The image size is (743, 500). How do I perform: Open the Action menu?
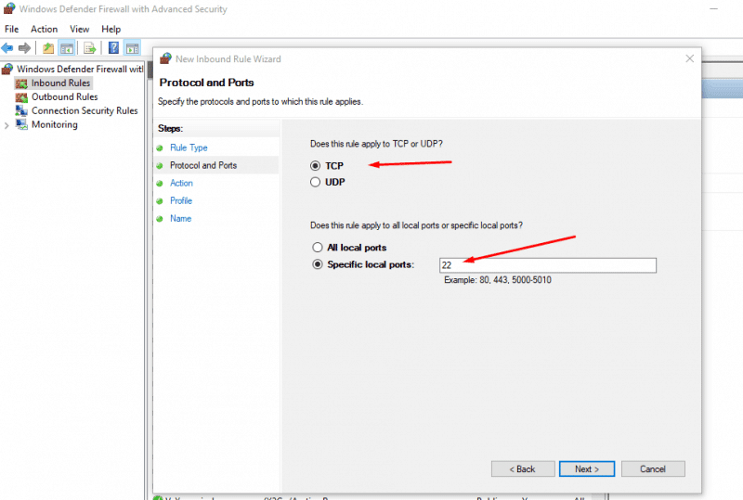44,29
